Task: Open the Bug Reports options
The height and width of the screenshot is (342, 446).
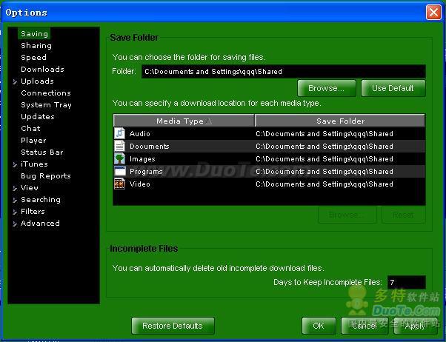Action: [x=45, y=176]
